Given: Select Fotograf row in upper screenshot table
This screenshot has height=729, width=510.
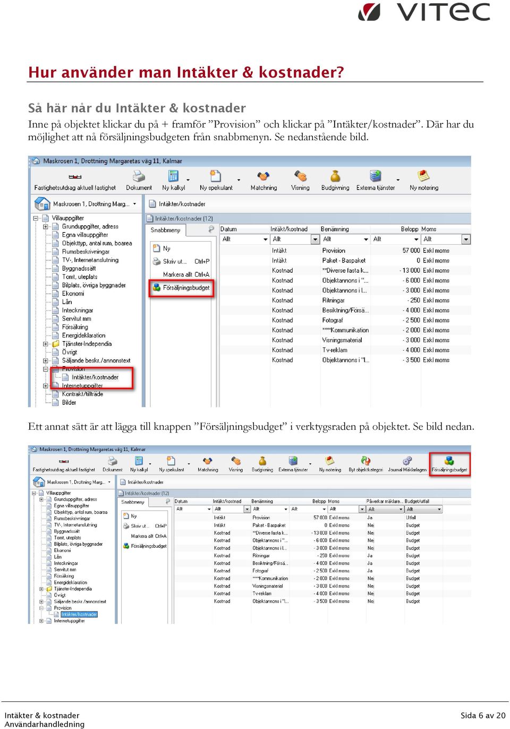Looking at the screenshot, I should 345,320.
